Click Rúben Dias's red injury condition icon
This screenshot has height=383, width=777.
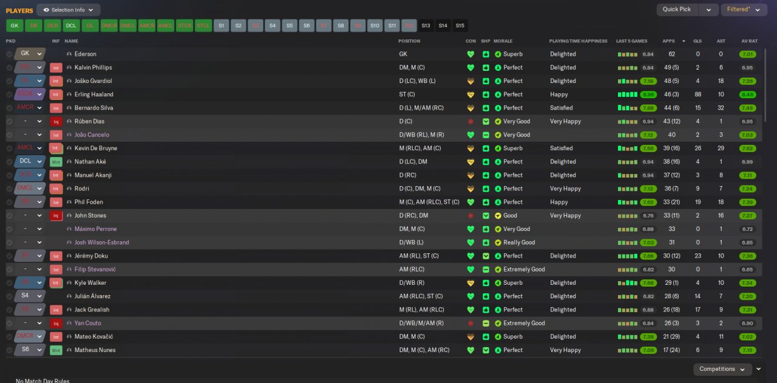pyautogui.click(x=470, y=121)
